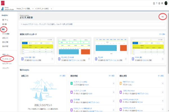The height and width of the screenshot is (112, 169).
Task: Click the orange app icon for 共有アプリケーション
Action: [121, 83]
